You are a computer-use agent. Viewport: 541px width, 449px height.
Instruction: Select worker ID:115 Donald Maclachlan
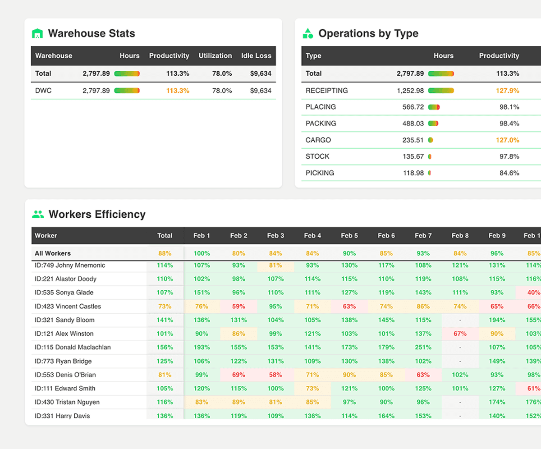[x=73, y=348]
